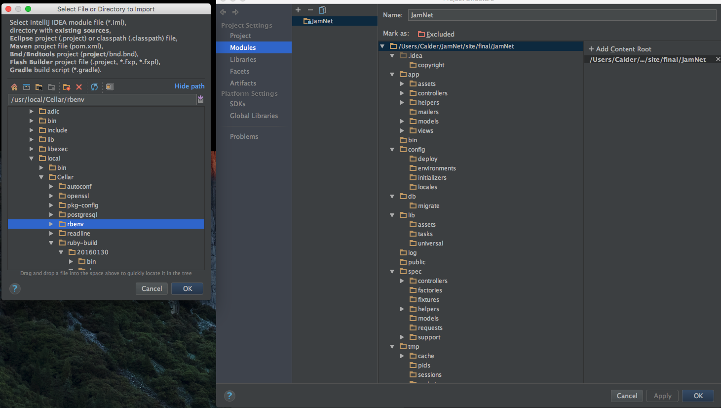Click the module Name input field
Screen dimensions: 721x408
click(x=562, y=15)
